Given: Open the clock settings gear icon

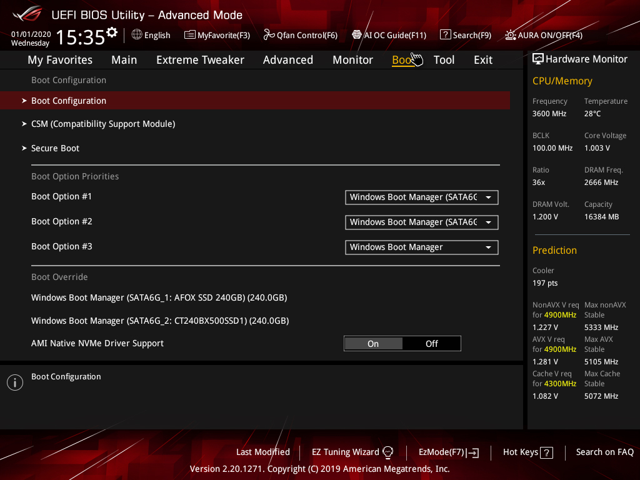Looking at the screenshot, I should click(x=112, y=32).
